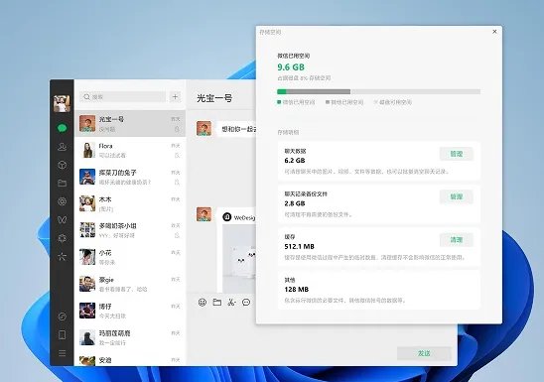
Task: Select the 光宝一号 conversation in chat list
Action: pos(130,123)
